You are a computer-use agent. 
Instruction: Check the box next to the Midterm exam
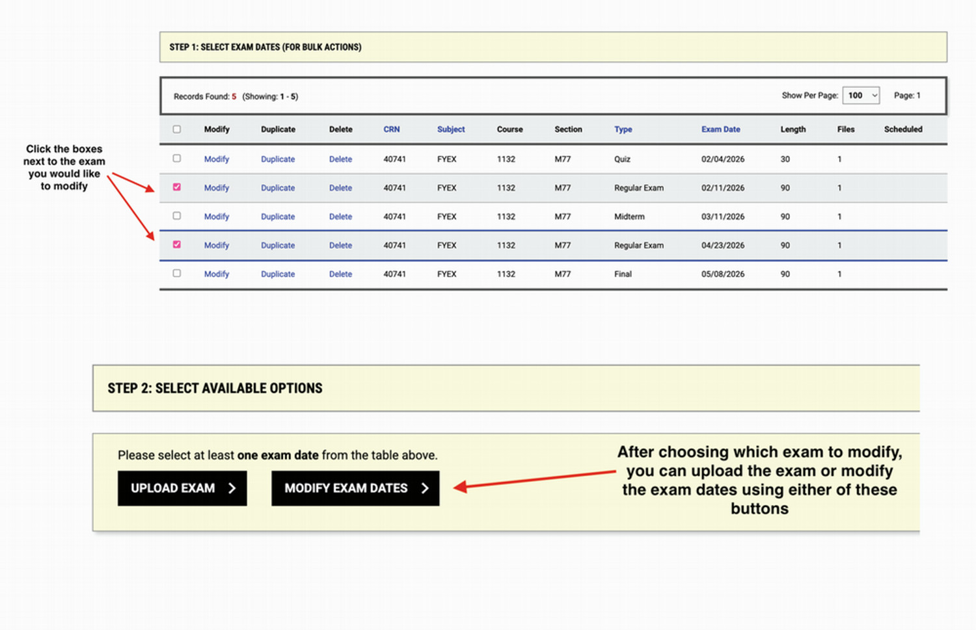176,216
